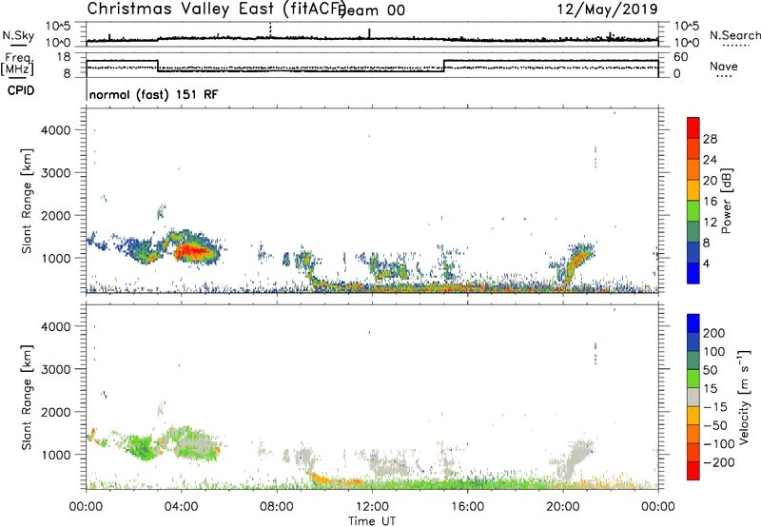The image size is (761, 527).
Task: Click the date '12/May/2019'
Action: point(608,10)
